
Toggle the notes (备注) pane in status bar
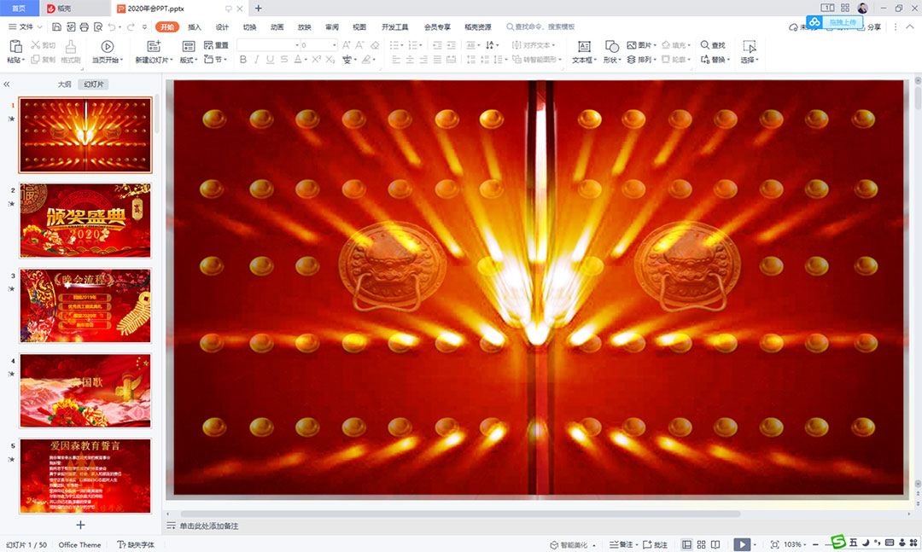[625, 544]
